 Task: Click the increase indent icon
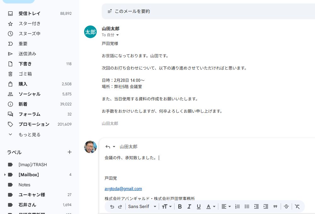point(266,206)
